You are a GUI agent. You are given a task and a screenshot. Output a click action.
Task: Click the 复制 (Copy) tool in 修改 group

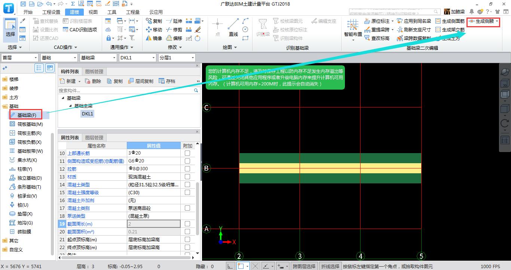tap(154, 21)
